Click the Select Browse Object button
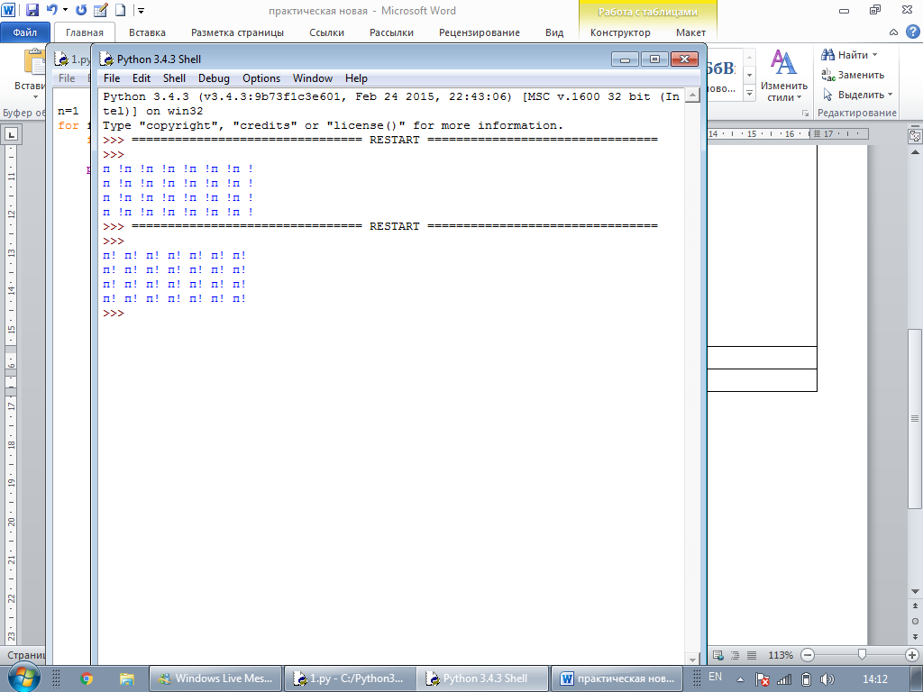This screenshot has width=923, height=692. coord(915,621)
